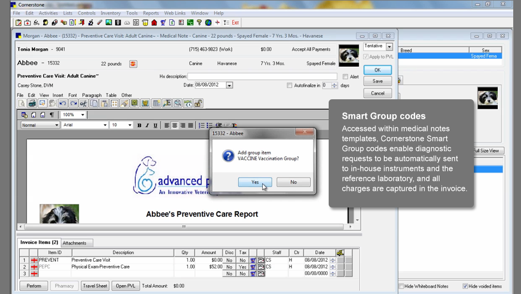Click the Perform button
Image resolution: width=521 pixels, height=294 pixels.
34,286
